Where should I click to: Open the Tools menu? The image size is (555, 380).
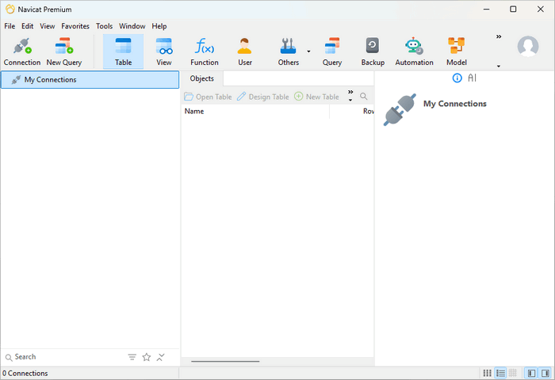pos(104,26)
